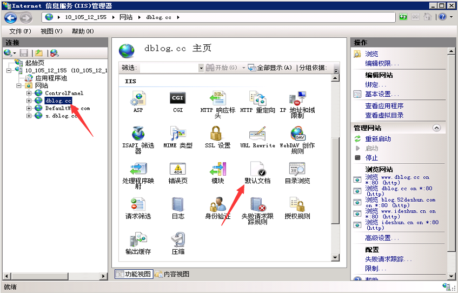Viewport: 458px width, 293px height.
Task: Collapse the 10_105_12_155 server node
Action: [x=9, y=70]
